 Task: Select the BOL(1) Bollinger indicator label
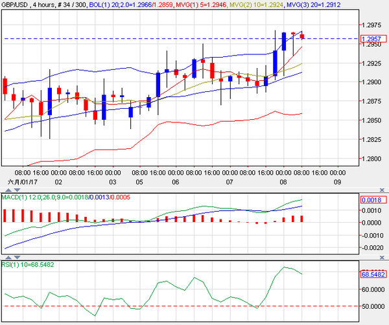[x=123, y=5]
